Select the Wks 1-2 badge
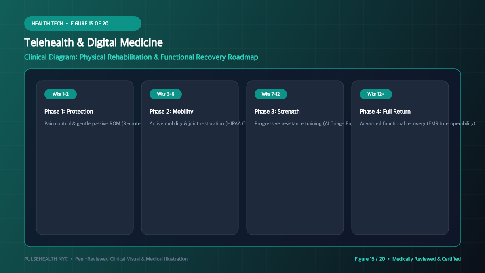 pyautogui.click(x=61, y=94)
